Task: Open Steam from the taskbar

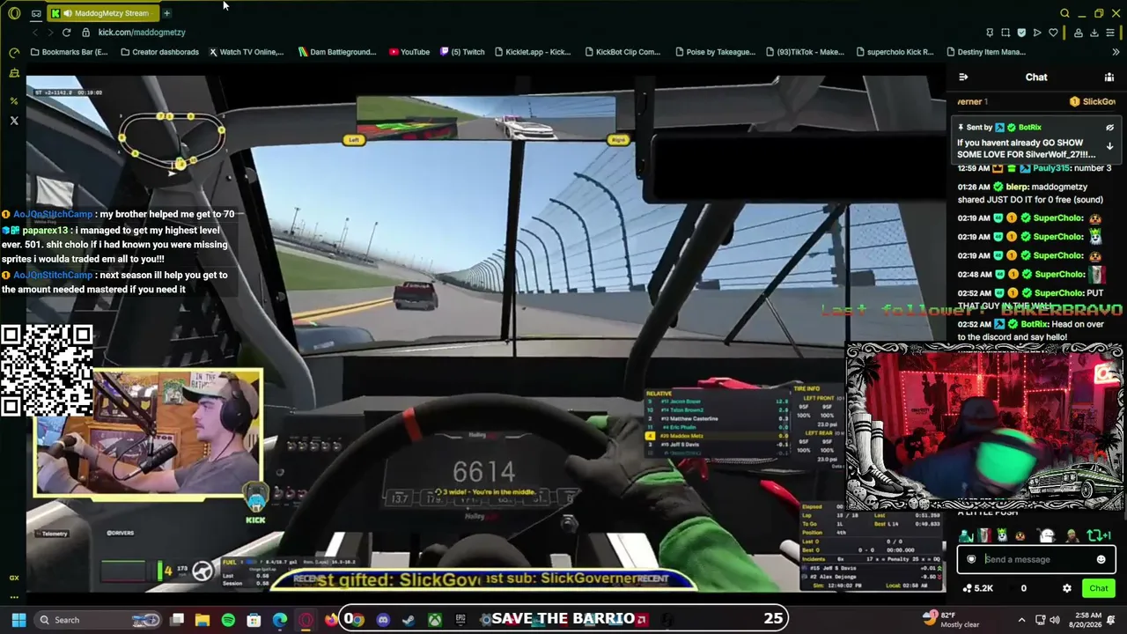Action: (409, 620)
